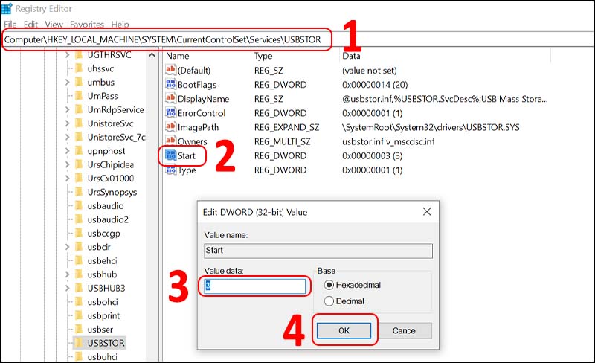Screen dimensions: 595x363
Task: Click the usbstor.inf v_mscdsc.inf data
Action: coord(388,141)
